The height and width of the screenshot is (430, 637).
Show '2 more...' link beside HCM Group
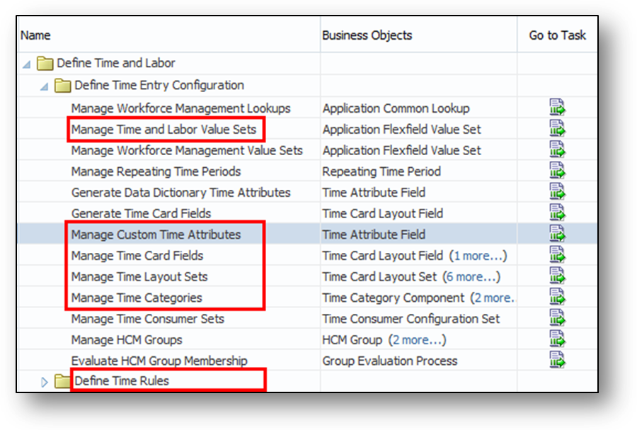(x=420, y=340)
